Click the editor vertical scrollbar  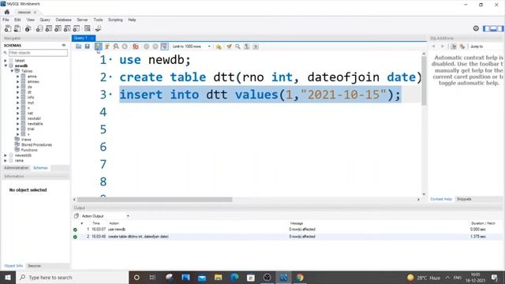[x=424, y=80]
